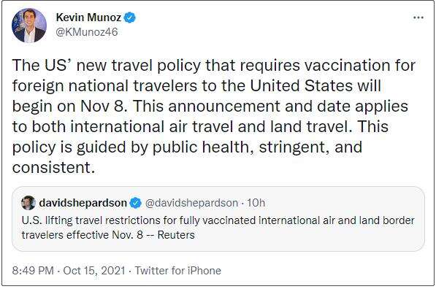The image size is (436, 289).
Task: Click davidshepardson's small avatar
Action: click(x=28, y=203)
